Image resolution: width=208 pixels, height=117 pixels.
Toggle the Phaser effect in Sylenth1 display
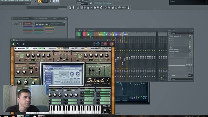44,74
